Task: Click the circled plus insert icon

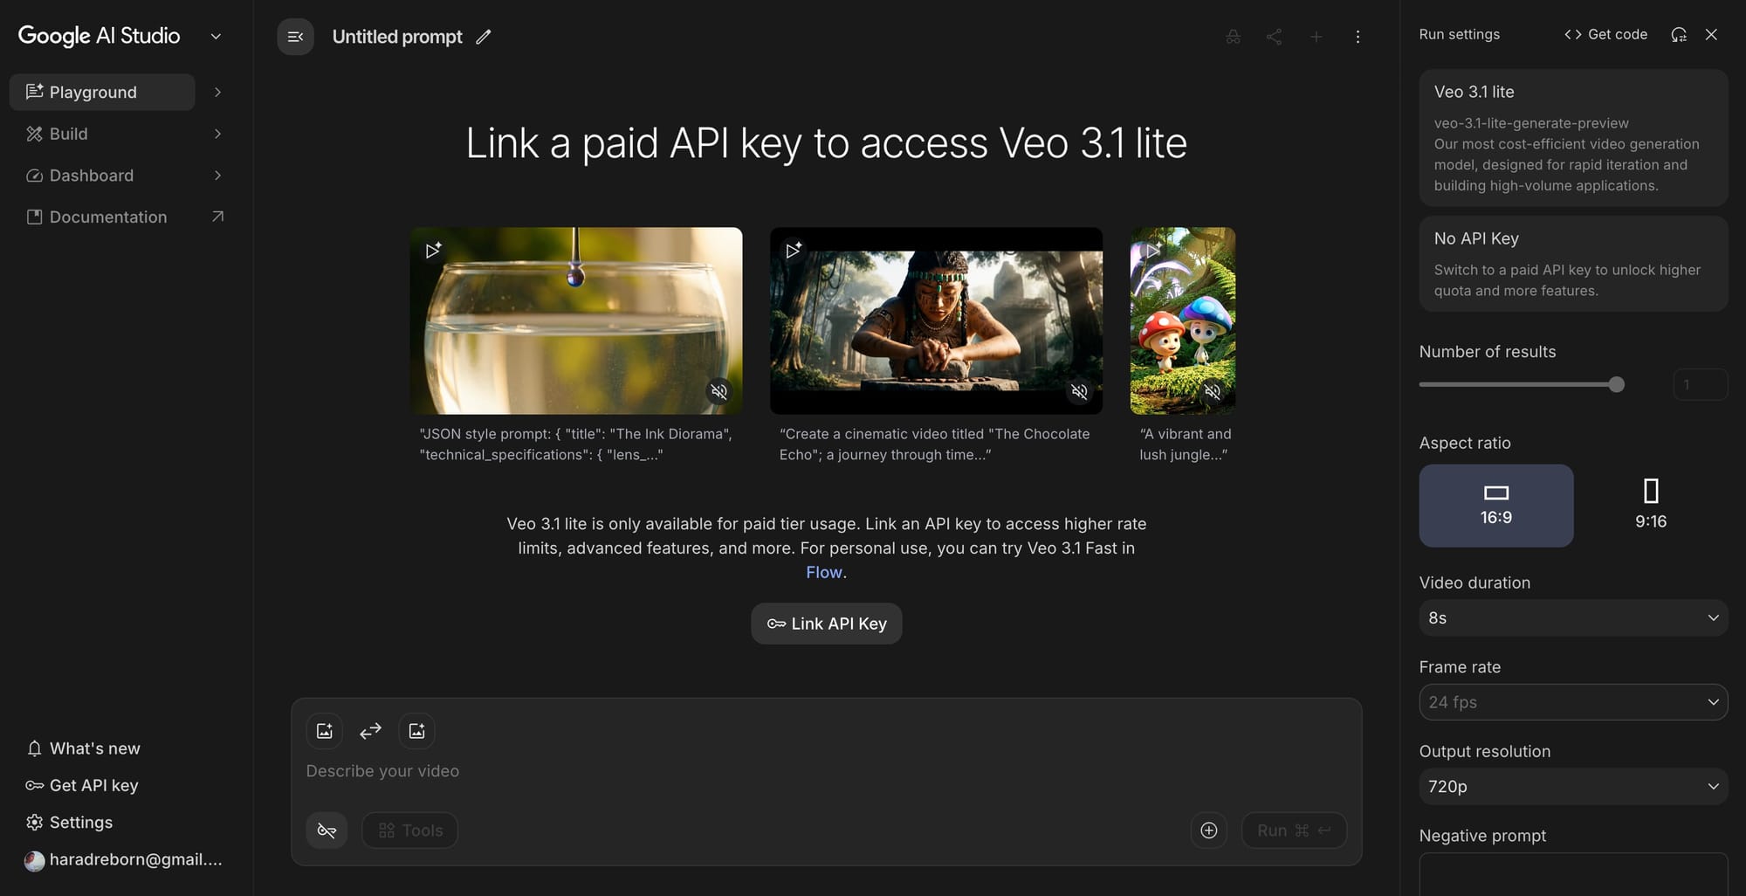Action: (1209, 831)
